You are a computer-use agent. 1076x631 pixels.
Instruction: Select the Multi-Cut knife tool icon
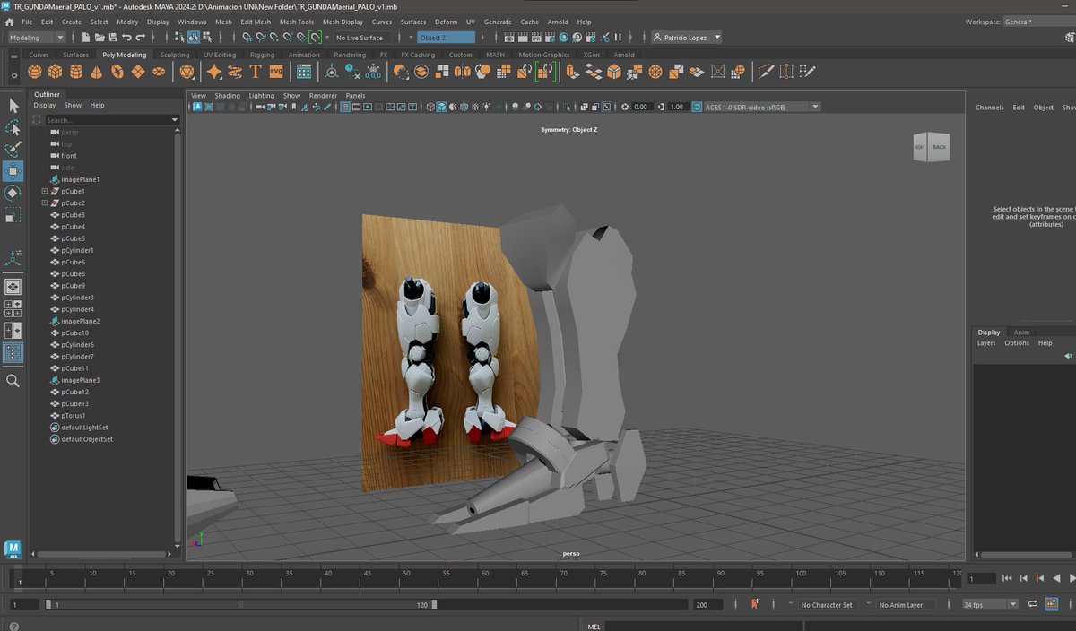[765, 72]
